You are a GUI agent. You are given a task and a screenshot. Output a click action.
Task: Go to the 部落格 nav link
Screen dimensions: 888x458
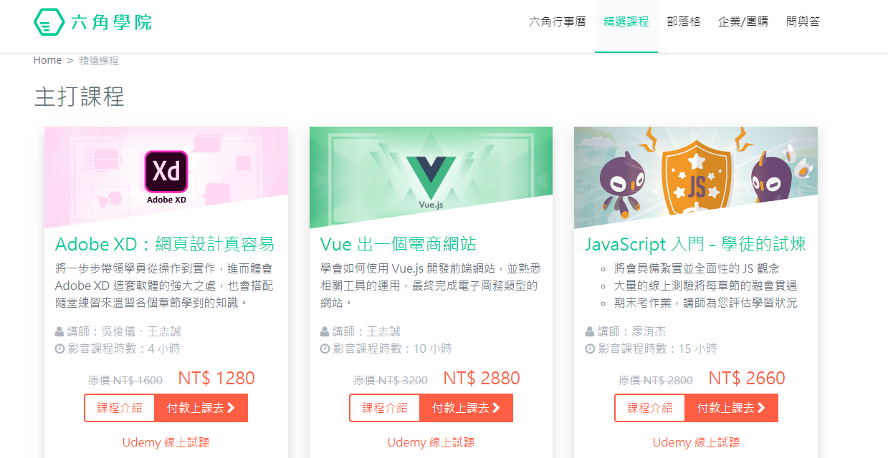(x=684, y=21)
